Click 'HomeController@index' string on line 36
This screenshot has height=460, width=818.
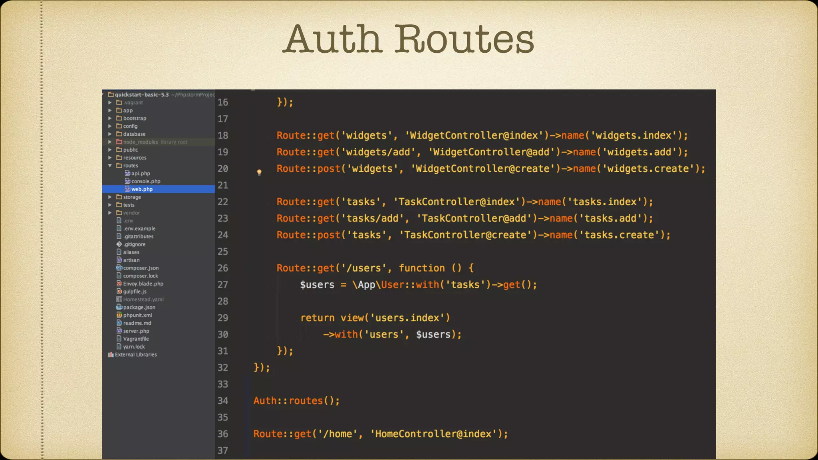coord(433,434)
